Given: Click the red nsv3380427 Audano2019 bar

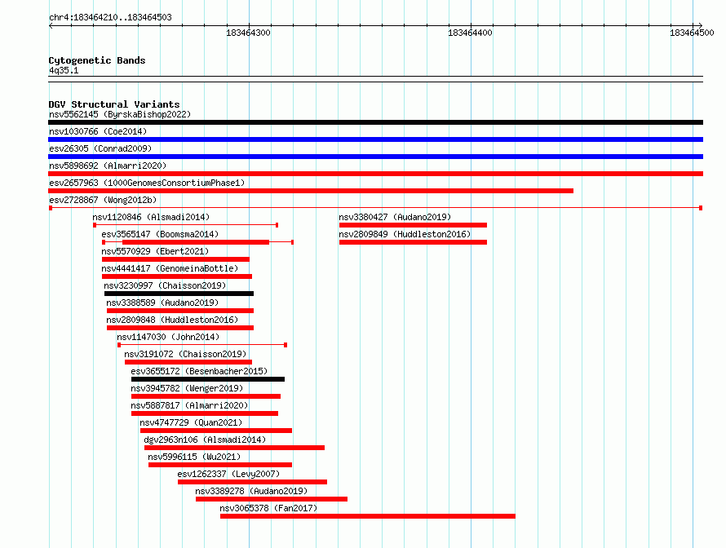Looking at the screenshot, I should (413, 225).
